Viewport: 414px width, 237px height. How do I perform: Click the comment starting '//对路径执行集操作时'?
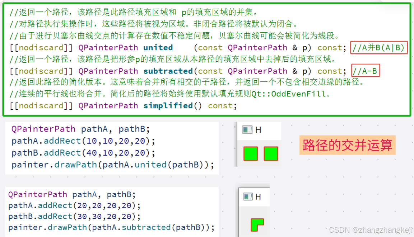[x=154, y=24]
